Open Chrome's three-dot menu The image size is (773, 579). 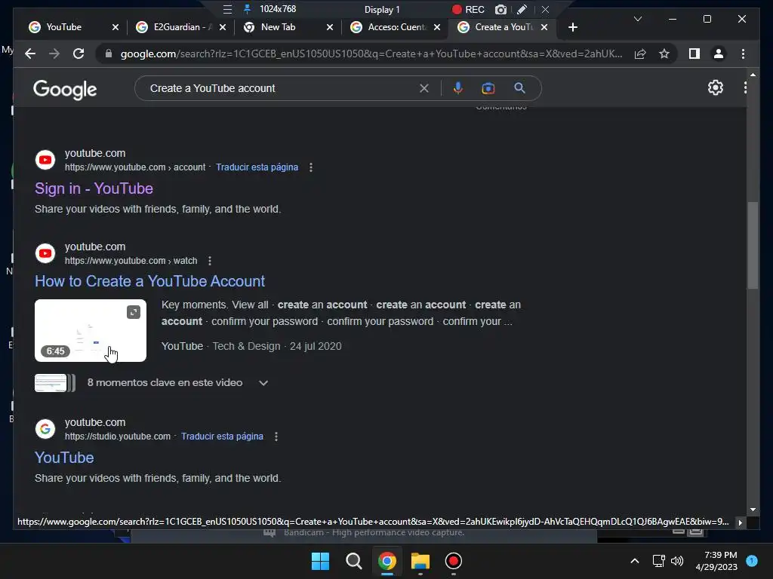pyautogui.click(x=743, y=54)
